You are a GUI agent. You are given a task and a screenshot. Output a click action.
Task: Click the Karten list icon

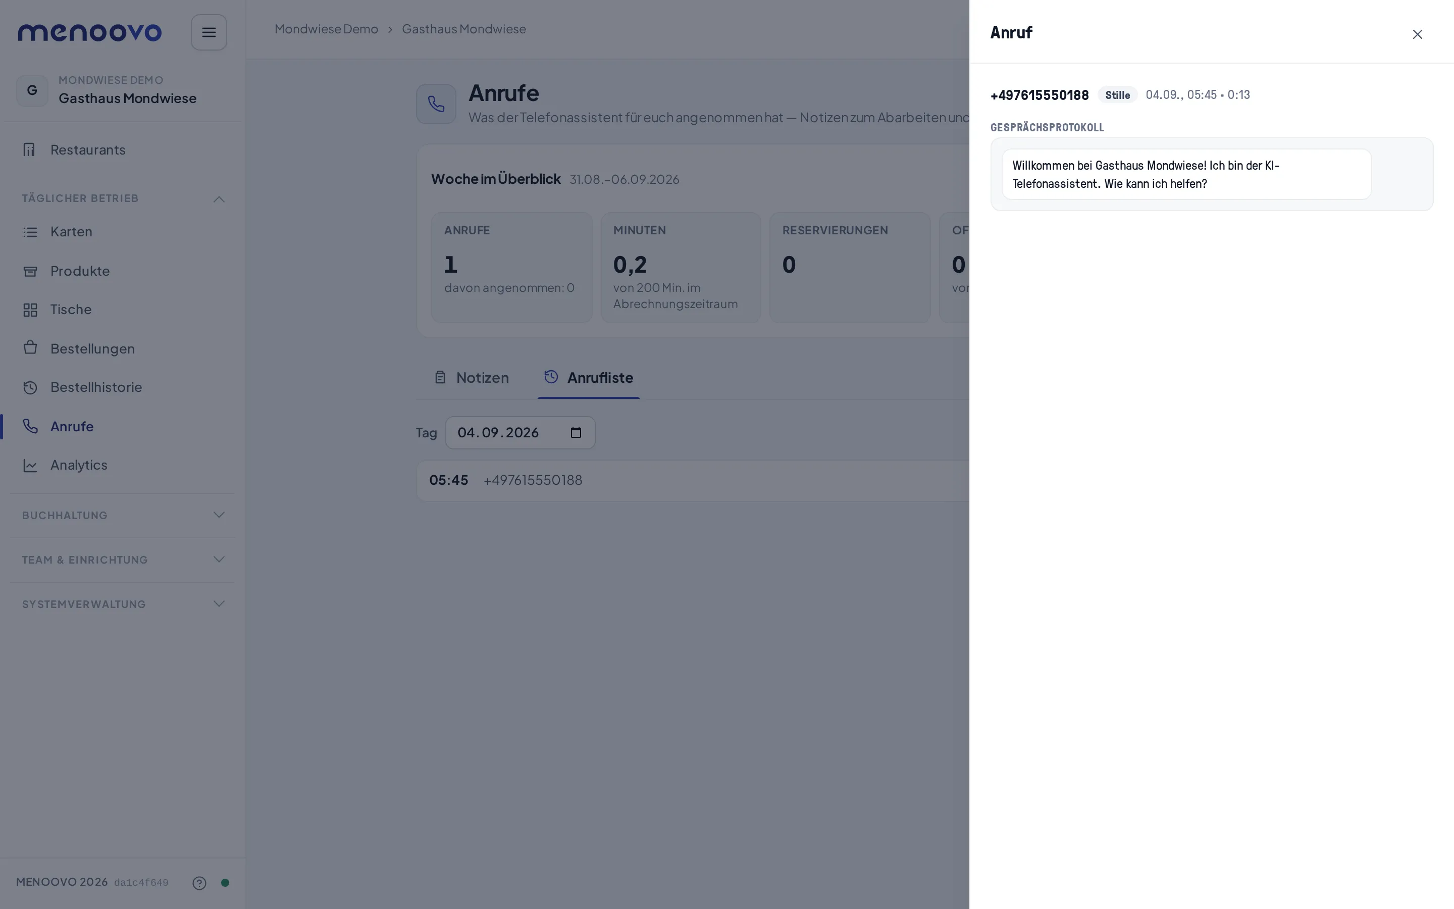pos(30,232)
